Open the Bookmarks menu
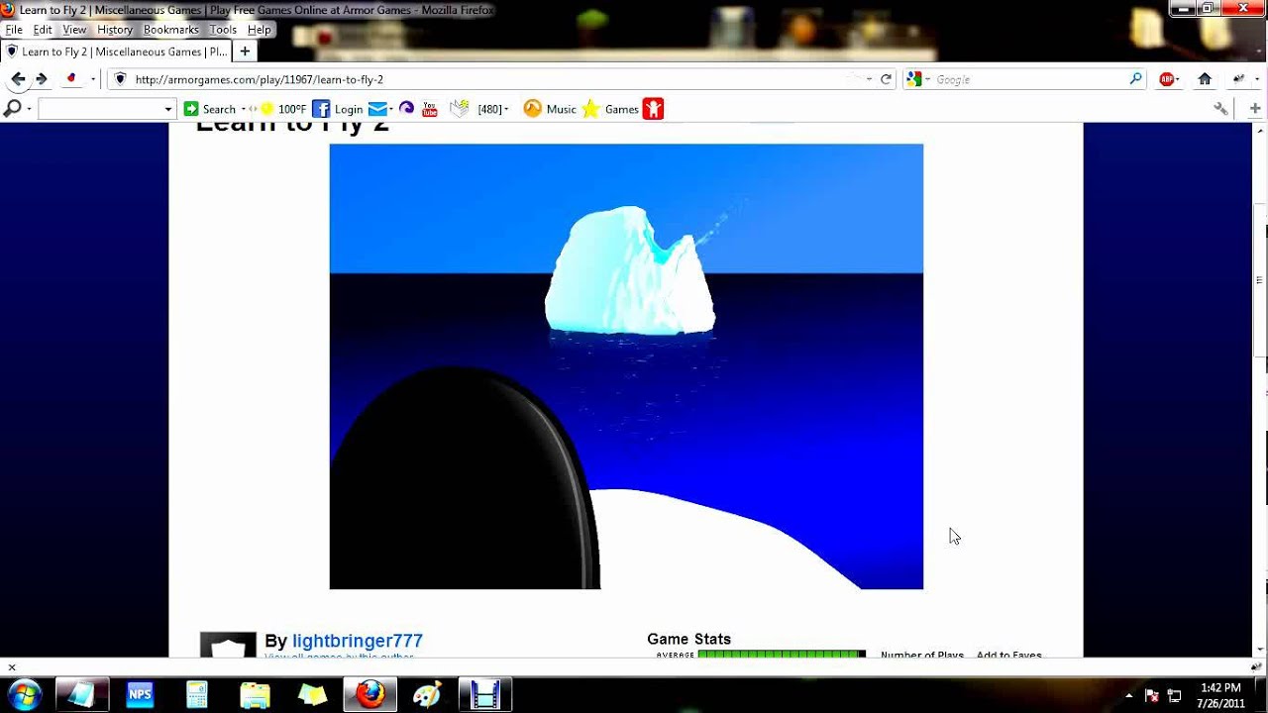The image size is (1268, 713). [x=171, y=30]
